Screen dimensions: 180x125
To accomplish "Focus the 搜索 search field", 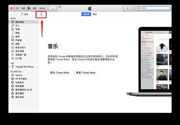I will pos(154,8).
